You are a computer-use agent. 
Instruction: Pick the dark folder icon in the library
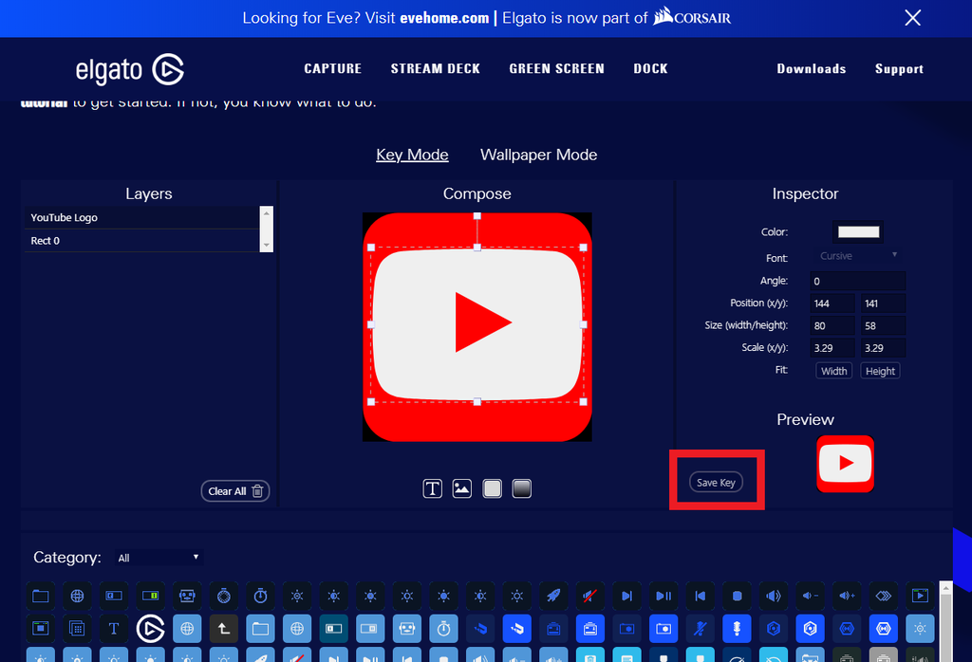(x=40, y=596)
